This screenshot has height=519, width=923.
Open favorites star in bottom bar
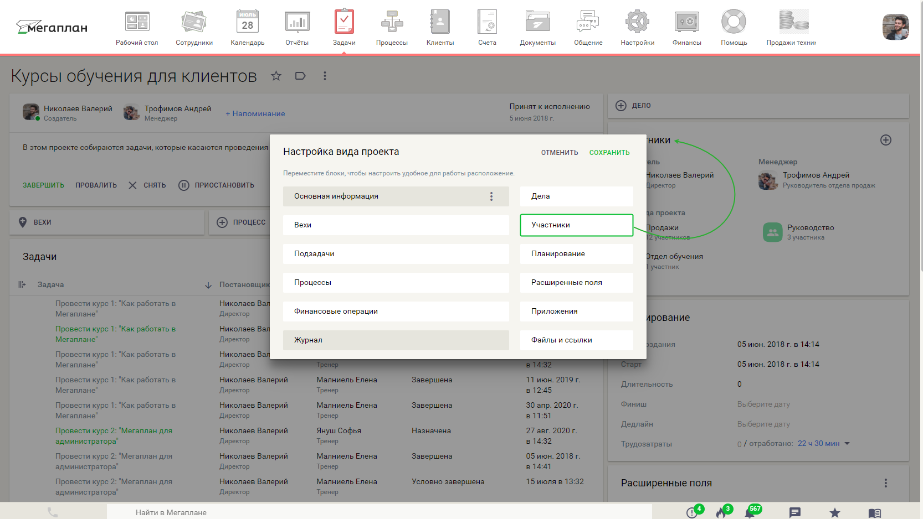[x=835, y=513]
